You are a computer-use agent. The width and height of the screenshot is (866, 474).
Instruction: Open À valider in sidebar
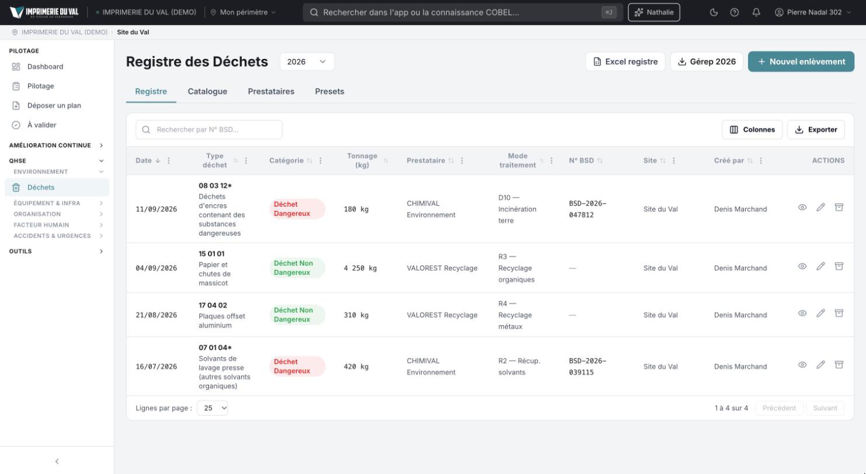(x=57, y=125)
